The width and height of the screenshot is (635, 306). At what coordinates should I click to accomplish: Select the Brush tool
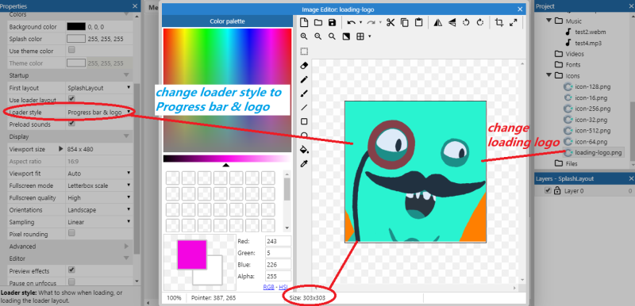point(304,94)
